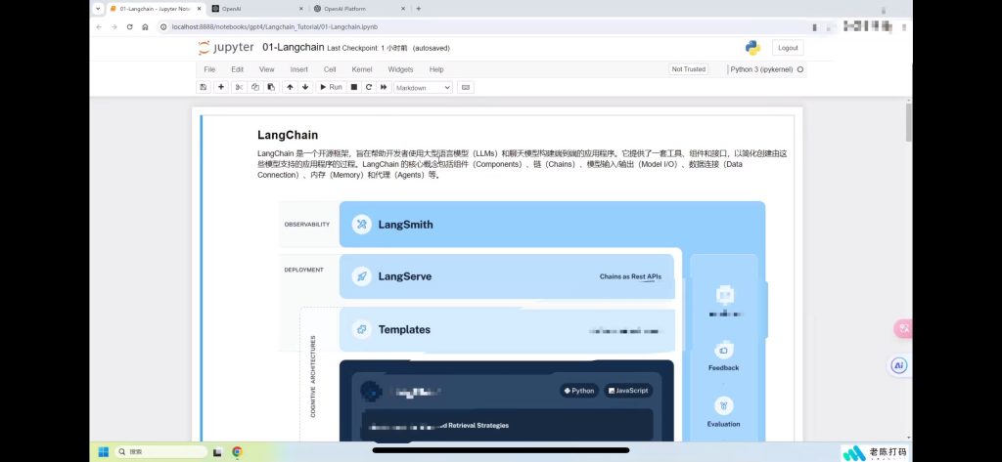Open the Cell menu
The image size is (1002, 462).
point(330,69)
